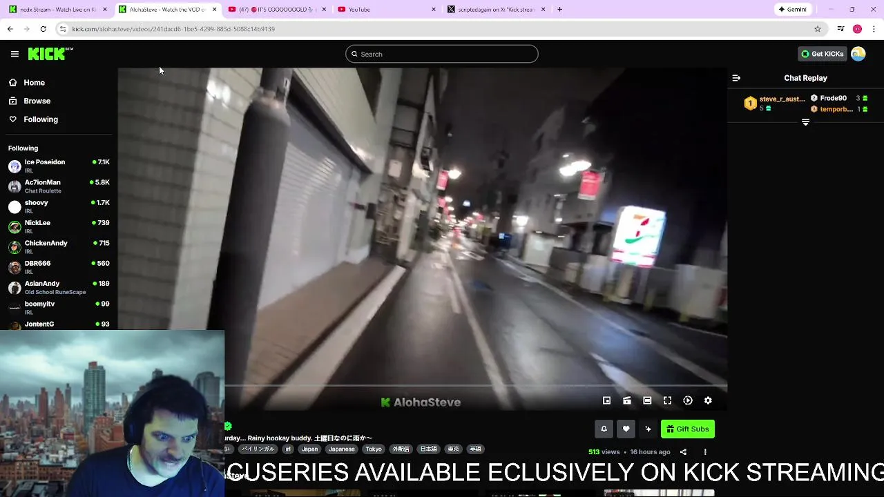
Task: Switch to IT'S COOOOOOOLD YouTube tab
Action: tap(276, 10)
